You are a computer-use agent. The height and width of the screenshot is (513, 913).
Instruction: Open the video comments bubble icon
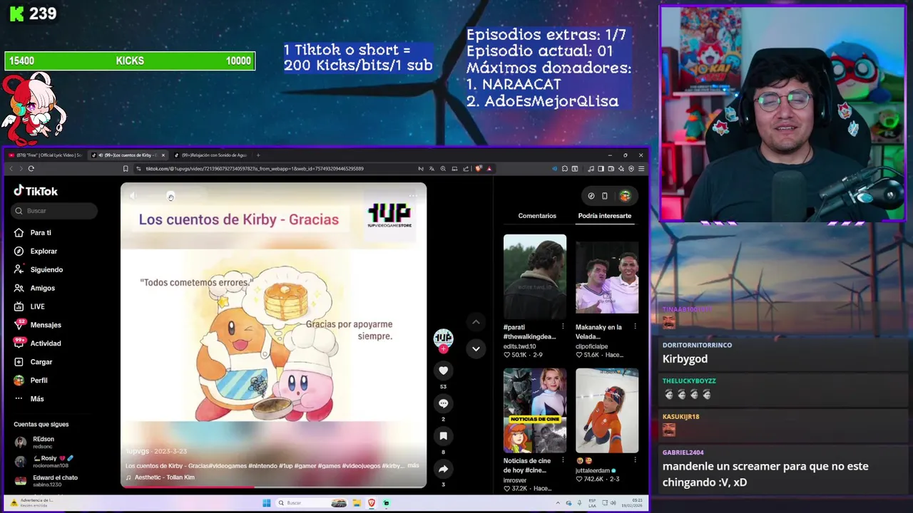click(x=443, y=403)
